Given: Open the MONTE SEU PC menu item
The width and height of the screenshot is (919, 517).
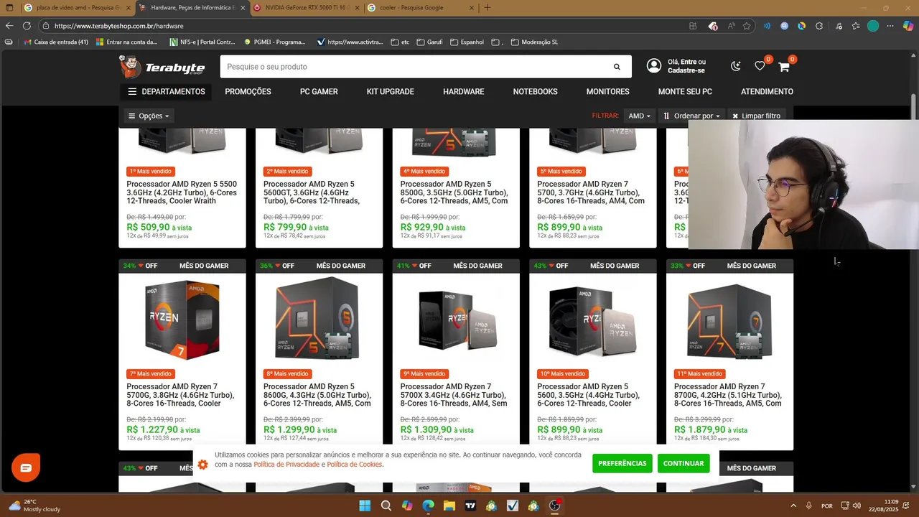Looking at the screenshot, I should [x=685, y=92].
